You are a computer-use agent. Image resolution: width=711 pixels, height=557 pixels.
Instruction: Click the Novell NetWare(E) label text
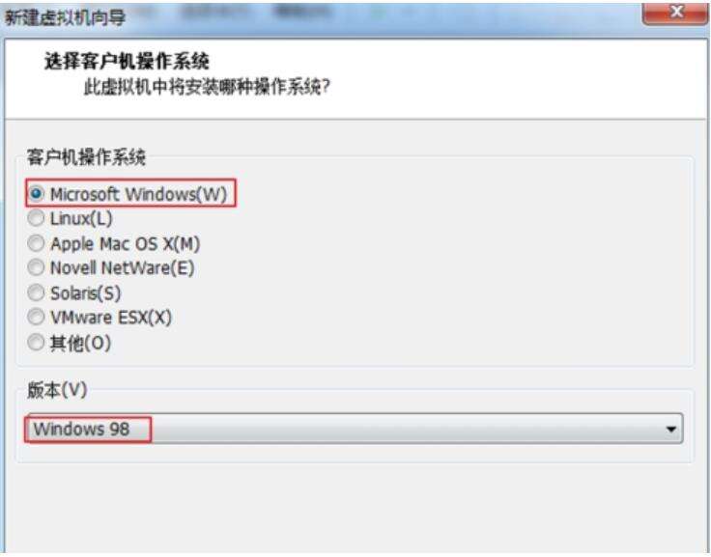point(123,267)
